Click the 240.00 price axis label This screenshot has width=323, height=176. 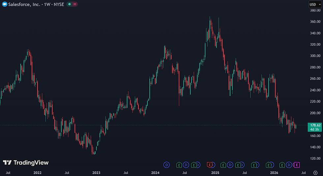pos(315,90)
